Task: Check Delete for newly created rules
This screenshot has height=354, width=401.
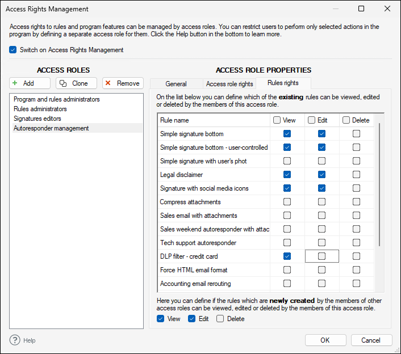Action: (220, 319)
